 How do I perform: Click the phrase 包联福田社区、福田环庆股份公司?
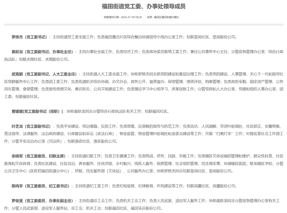click(133, 208)
